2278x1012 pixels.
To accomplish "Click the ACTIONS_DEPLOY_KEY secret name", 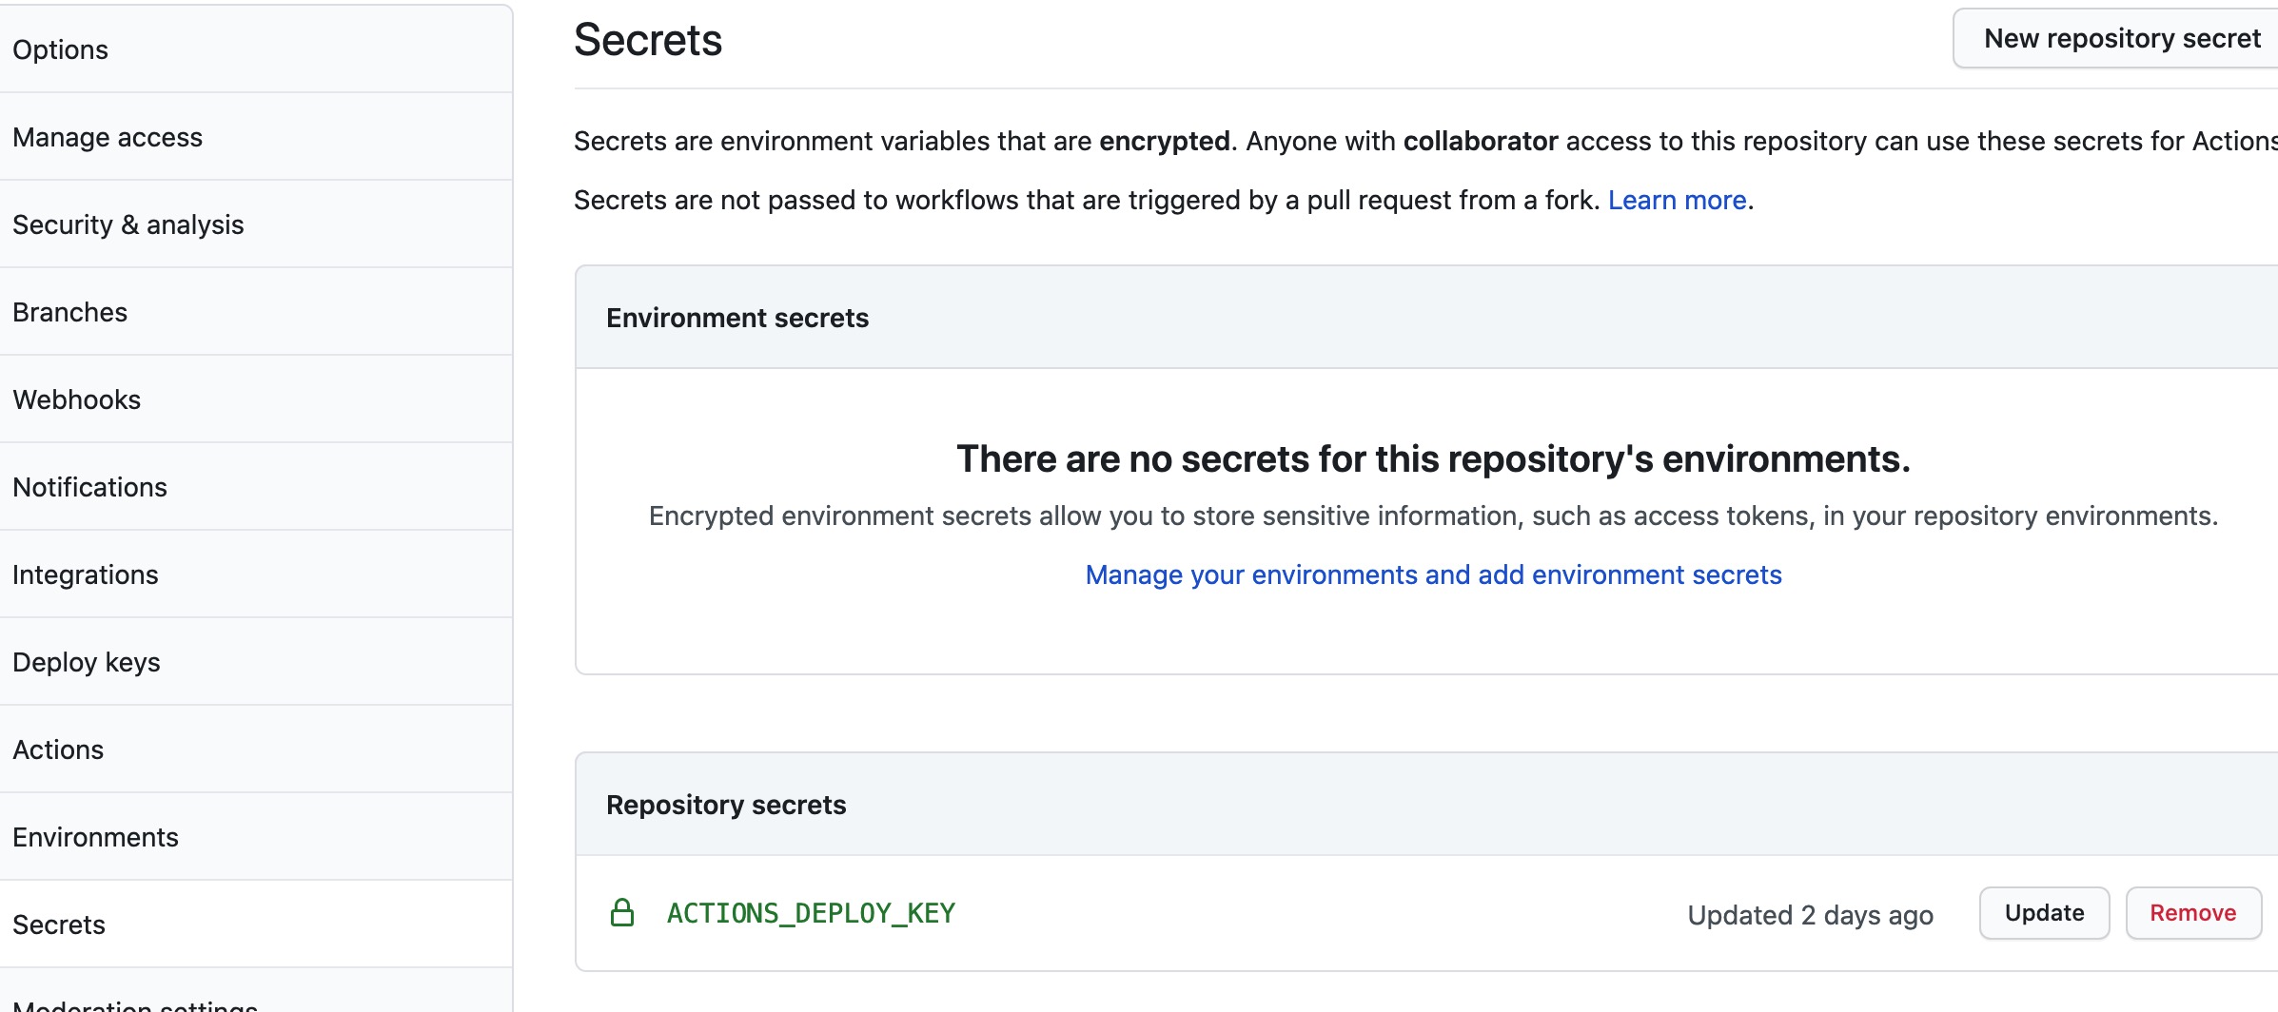I will [811, 913].
